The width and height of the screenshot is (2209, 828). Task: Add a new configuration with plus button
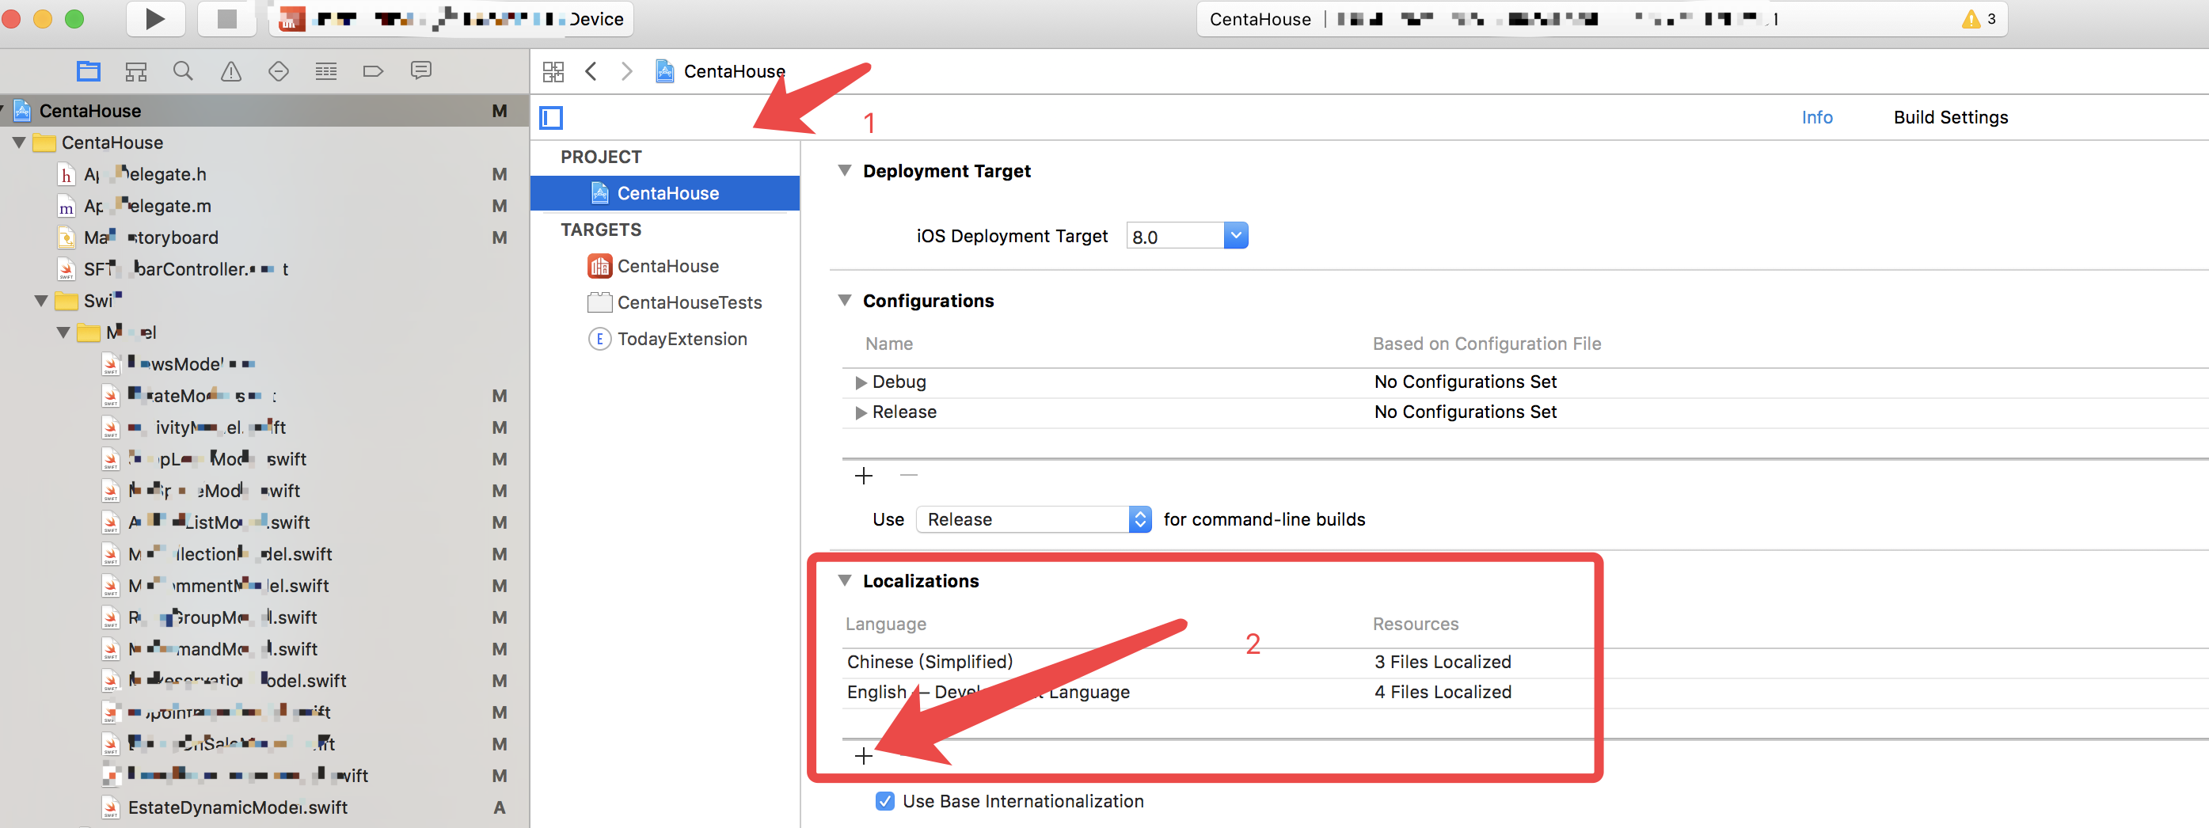click(864, 476)
